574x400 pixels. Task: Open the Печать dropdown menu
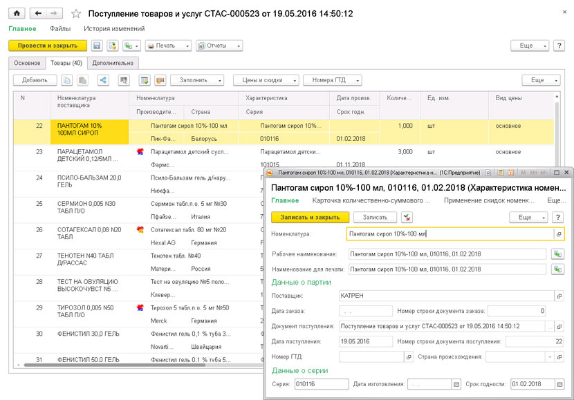tap(168, 46)
